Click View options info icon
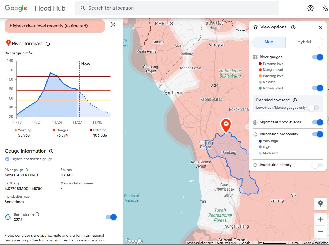 pos(293,27)
